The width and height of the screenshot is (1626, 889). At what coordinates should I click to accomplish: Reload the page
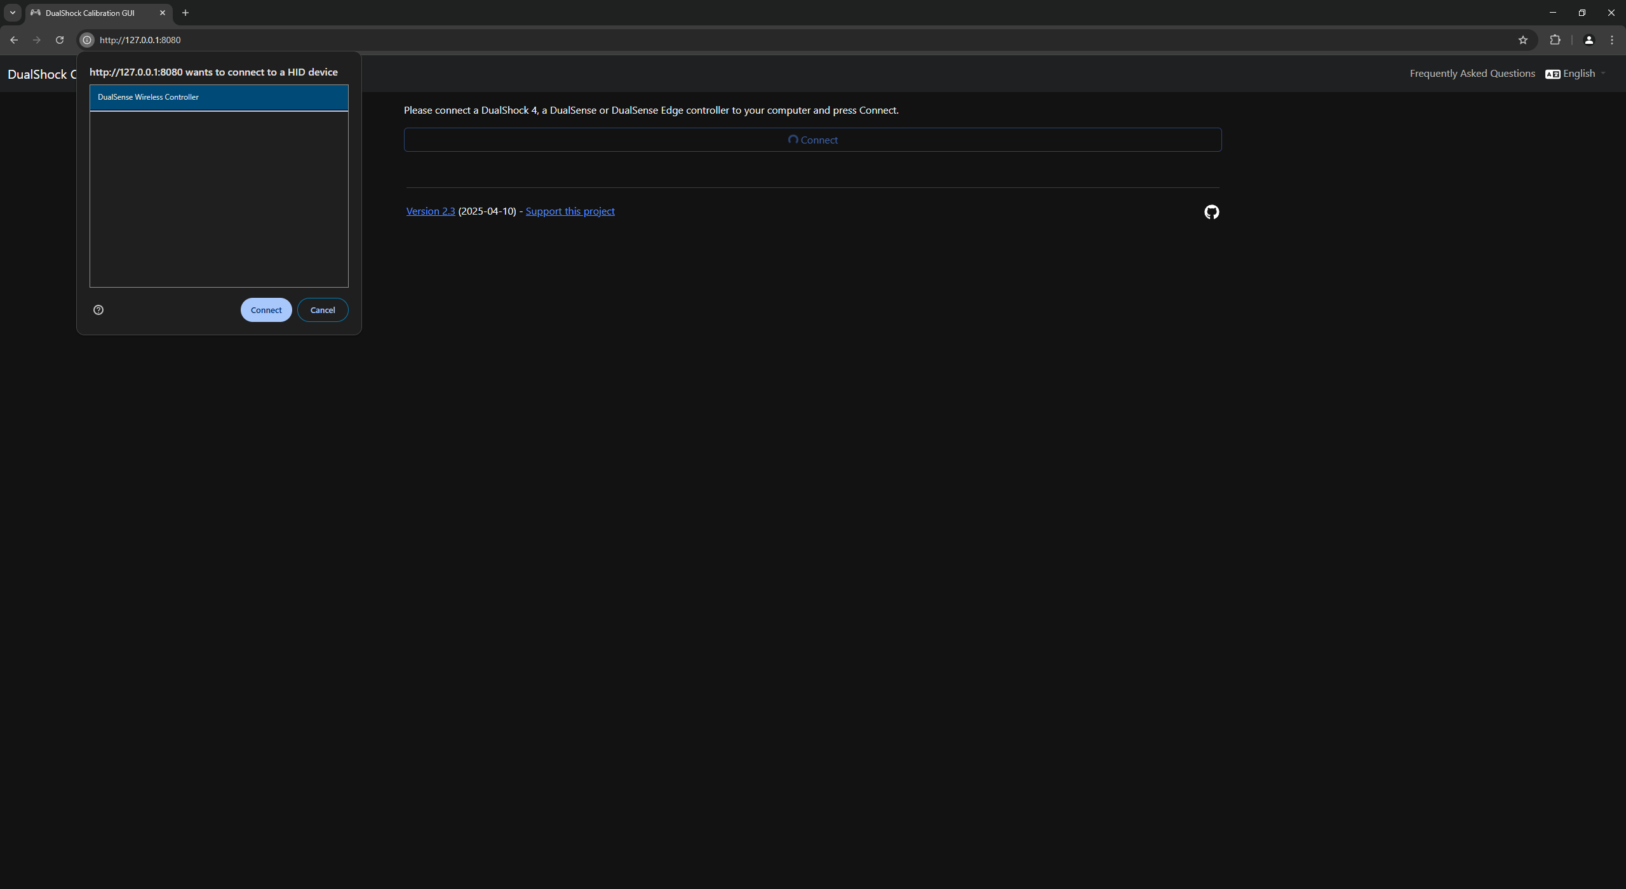(60, 40)
